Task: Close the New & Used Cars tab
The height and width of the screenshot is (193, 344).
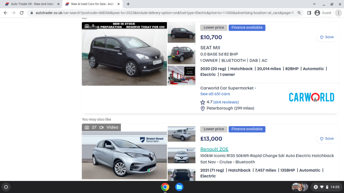Action: click(119, 4)
